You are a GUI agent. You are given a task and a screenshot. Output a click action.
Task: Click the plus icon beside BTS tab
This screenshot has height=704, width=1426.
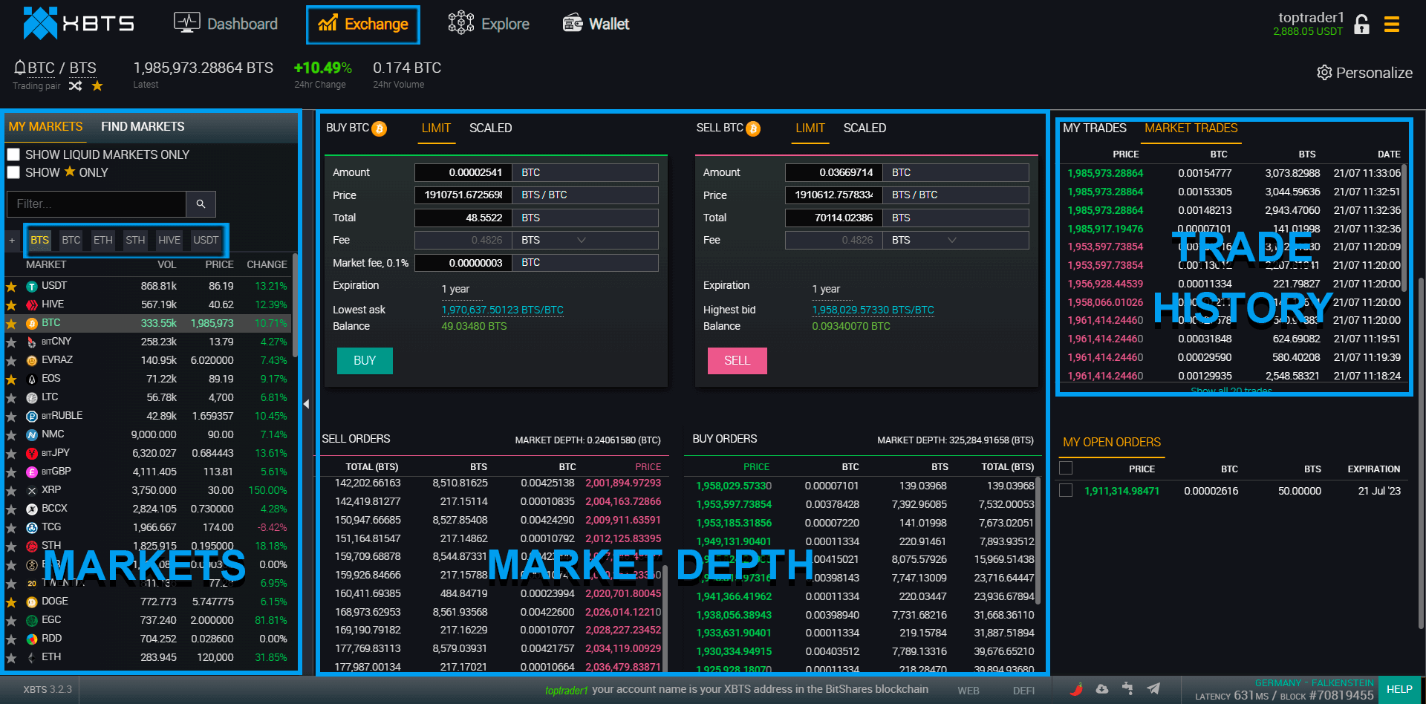click(12, 240)
